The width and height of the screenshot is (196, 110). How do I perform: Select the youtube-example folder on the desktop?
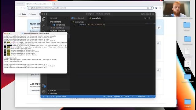(x=188, y=77)
